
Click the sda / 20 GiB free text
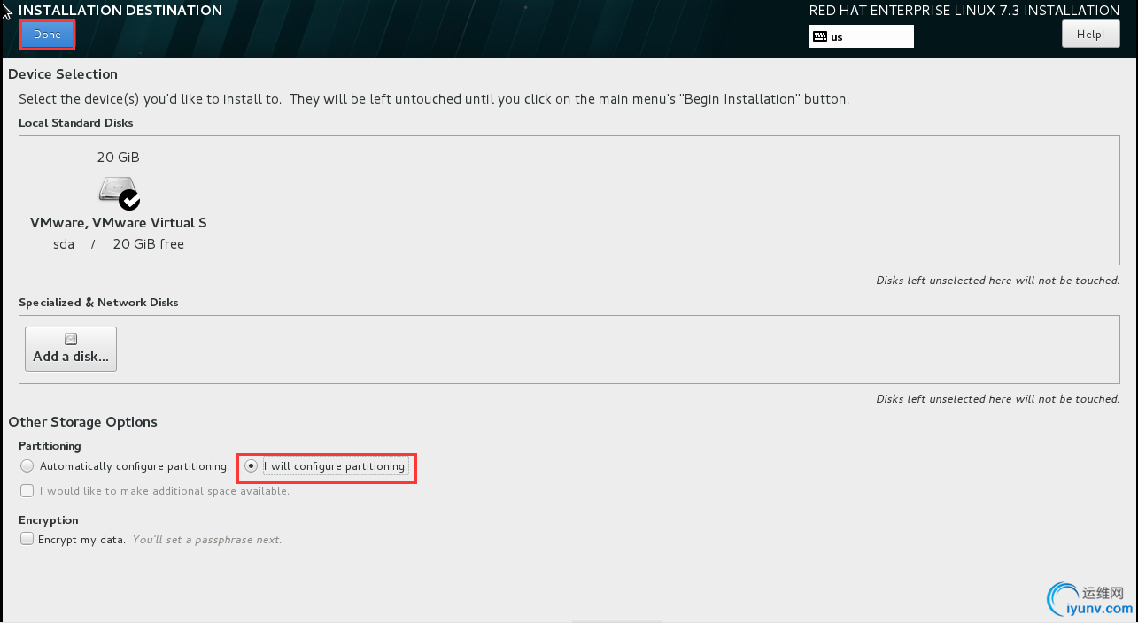pos(119,244)
